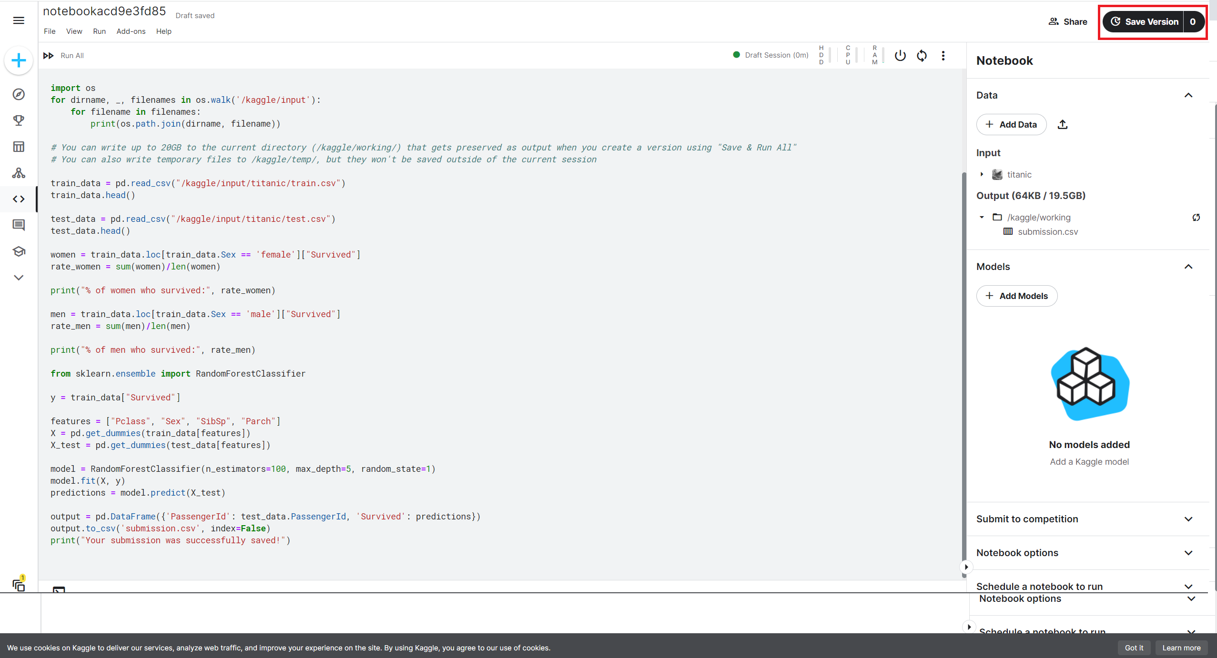1217x658 pixels.
Task: Open the Learn graduation cap icon
Action: 19,251
